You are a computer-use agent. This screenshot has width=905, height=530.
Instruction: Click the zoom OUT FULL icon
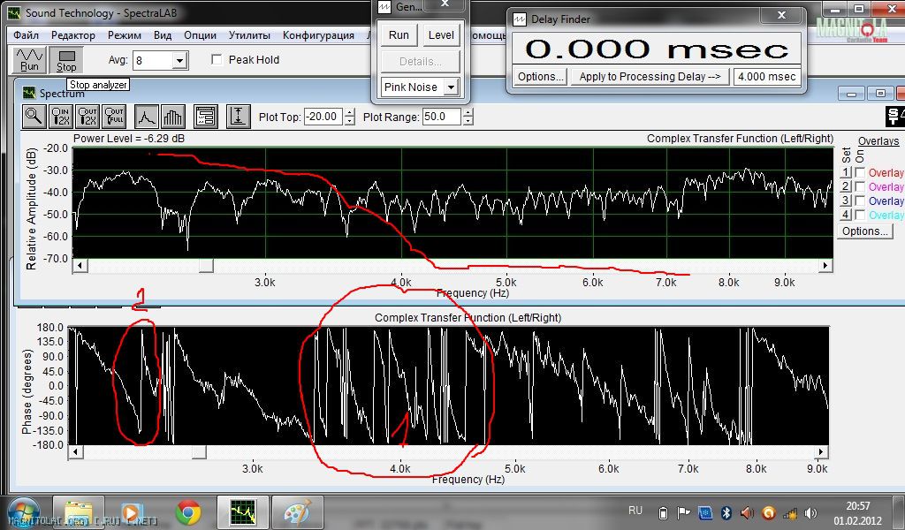114,116
